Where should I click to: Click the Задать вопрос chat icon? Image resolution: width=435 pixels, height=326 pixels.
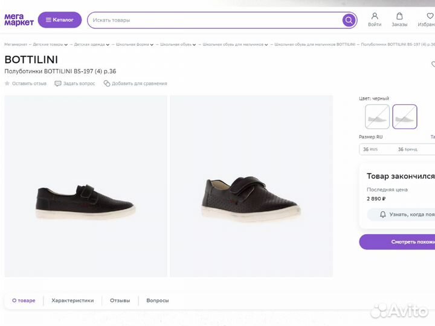pyautogui.click(x=58, y=83)
